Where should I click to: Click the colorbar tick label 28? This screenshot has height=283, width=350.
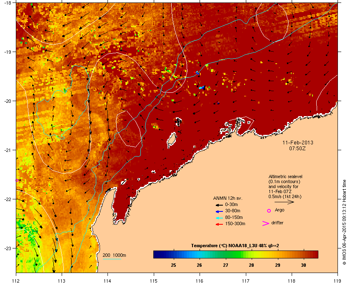[x=252, y=265]
